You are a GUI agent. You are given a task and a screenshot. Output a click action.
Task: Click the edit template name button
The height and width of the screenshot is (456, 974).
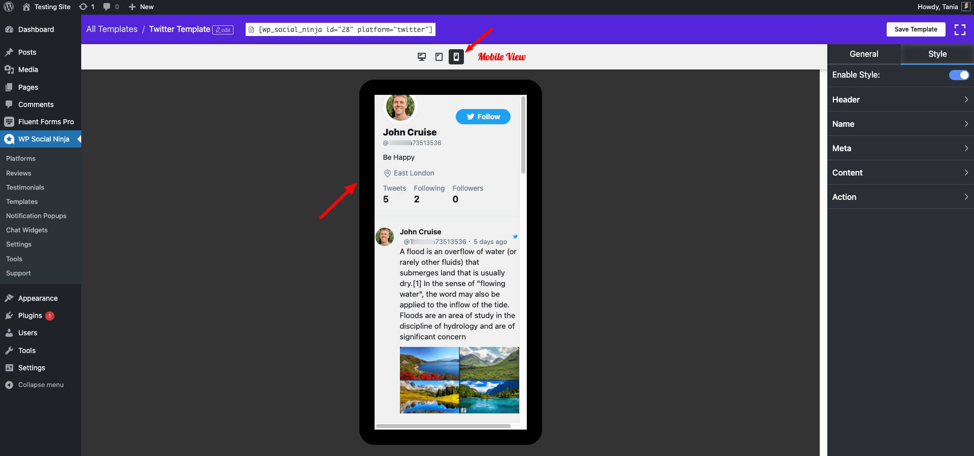pyautogui.click(x=223, y=30)
